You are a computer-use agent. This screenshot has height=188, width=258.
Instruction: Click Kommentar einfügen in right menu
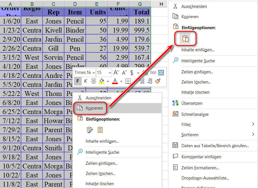tap(201, 157)
